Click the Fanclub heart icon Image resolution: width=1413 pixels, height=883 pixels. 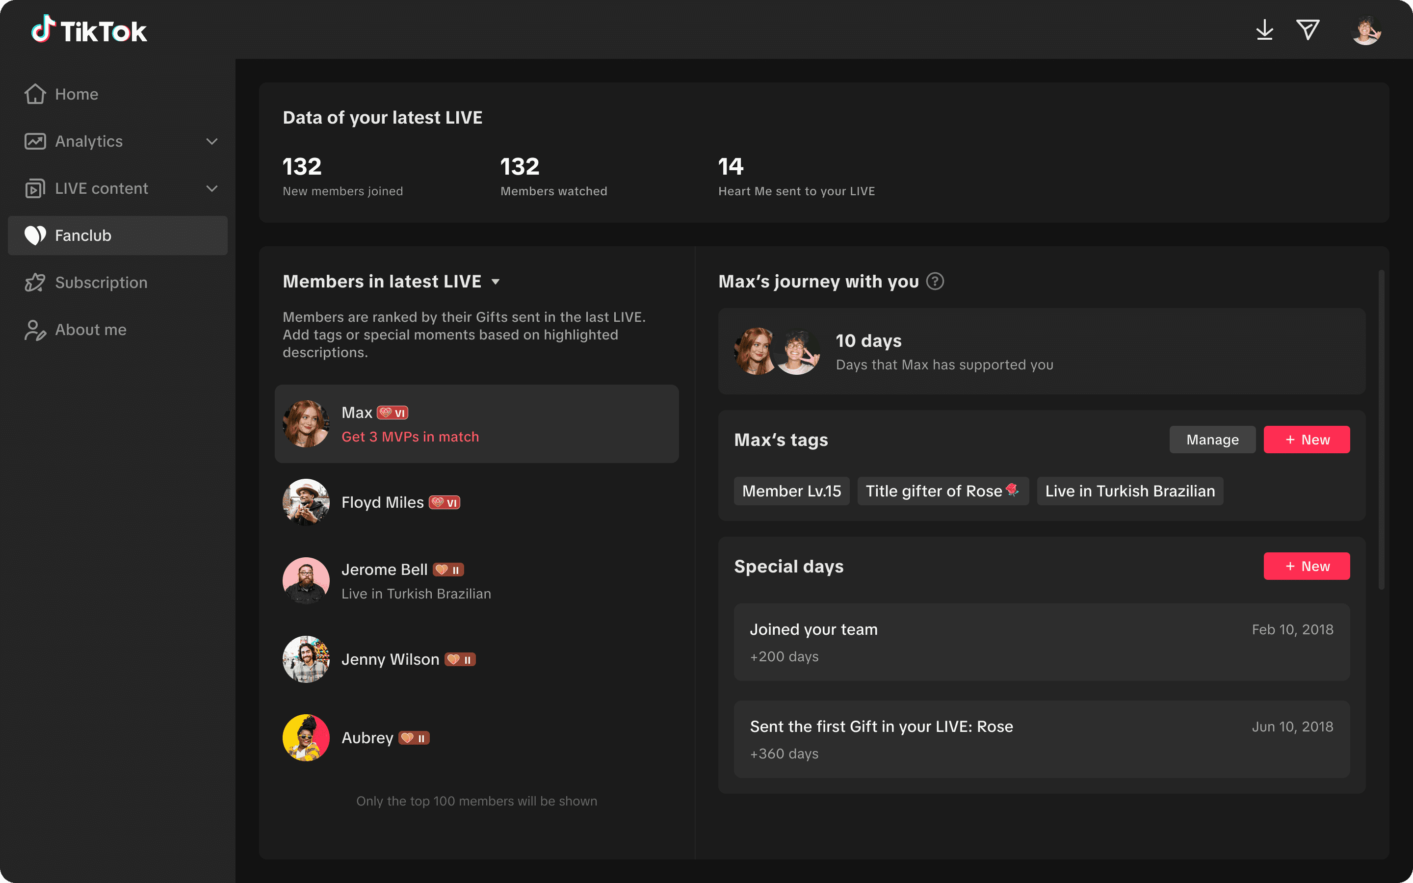[35, 235]
